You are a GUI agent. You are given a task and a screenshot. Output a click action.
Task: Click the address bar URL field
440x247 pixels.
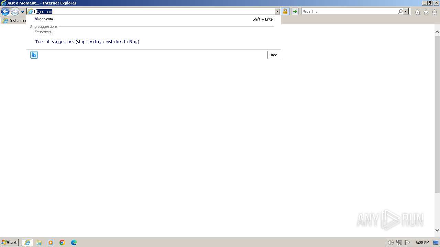154,11
